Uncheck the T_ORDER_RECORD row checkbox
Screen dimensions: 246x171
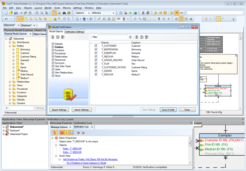(96, 60)
